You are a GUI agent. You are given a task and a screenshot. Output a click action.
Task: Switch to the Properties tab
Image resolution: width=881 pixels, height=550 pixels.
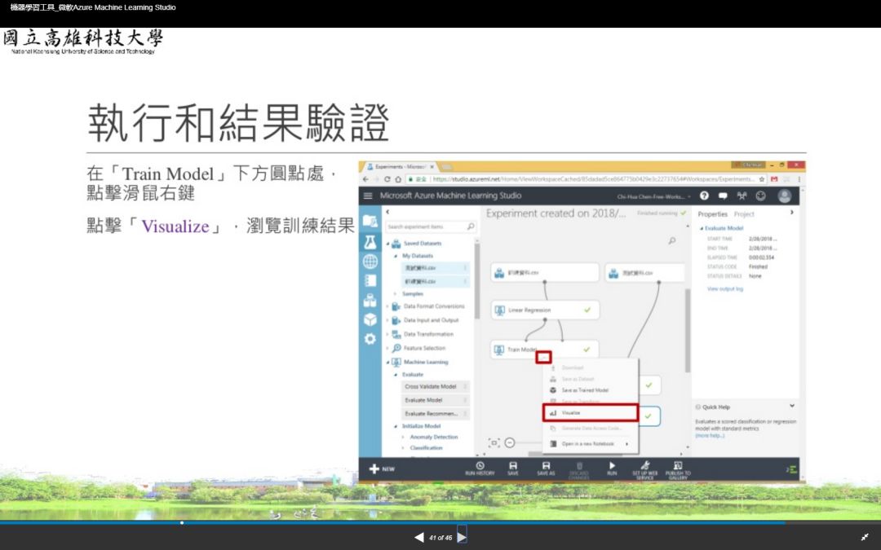click(712, 213)
